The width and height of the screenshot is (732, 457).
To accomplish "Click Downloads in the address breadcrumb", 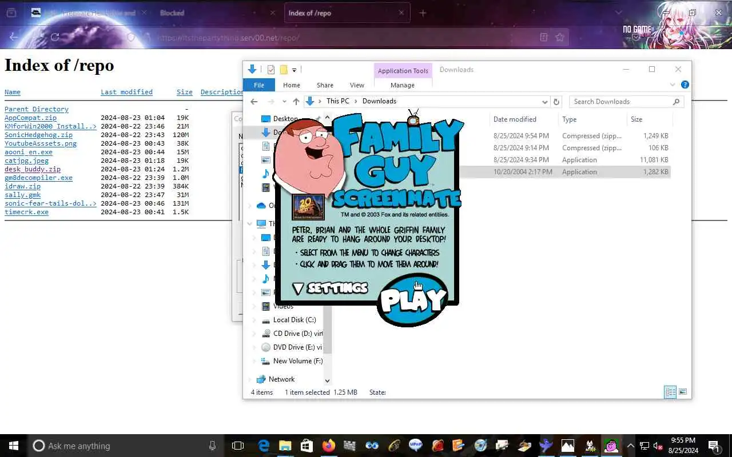I will coord(379,101).
